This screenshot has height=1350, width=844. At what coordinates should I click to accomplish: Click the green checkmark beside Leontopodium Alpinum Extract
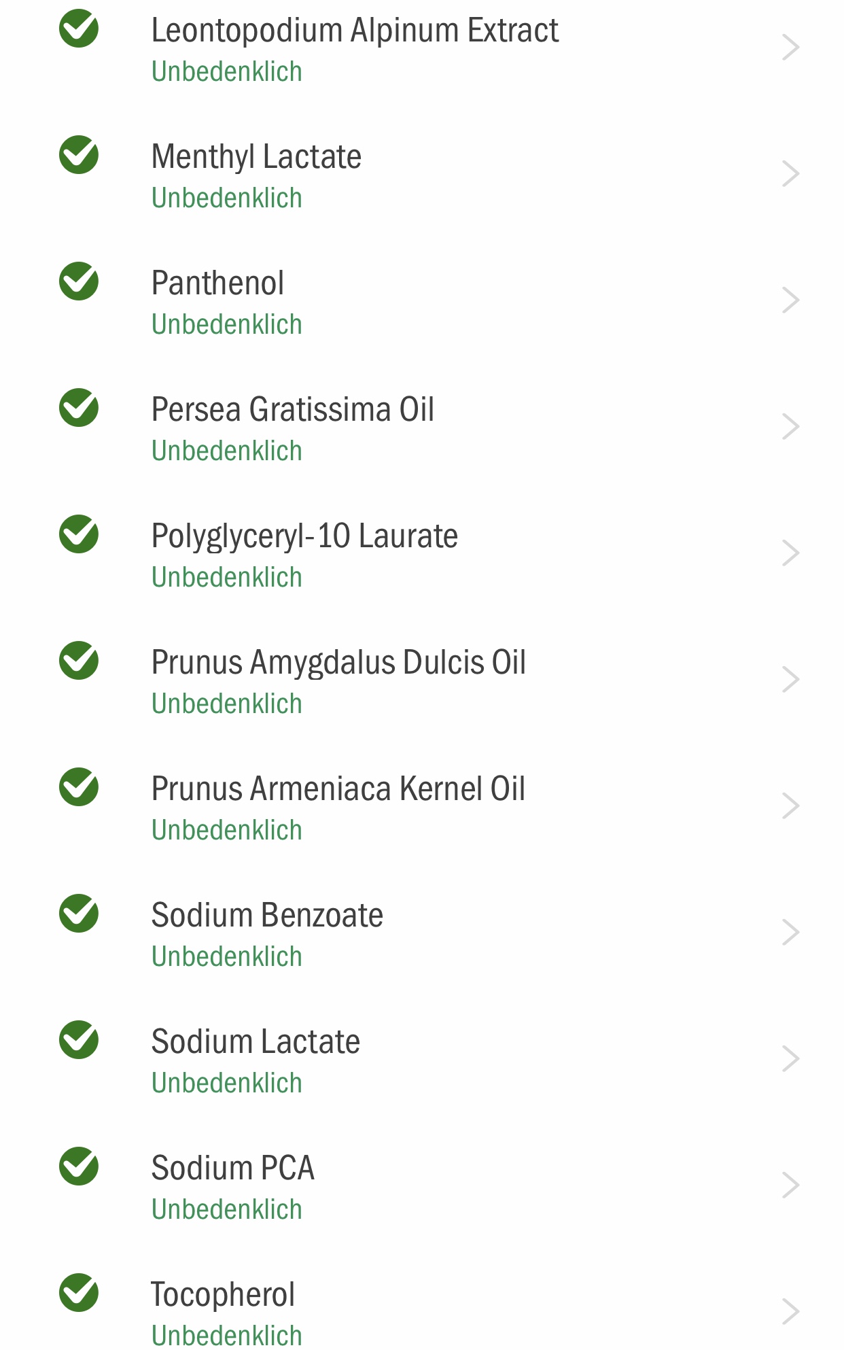(x=79, y=29)
